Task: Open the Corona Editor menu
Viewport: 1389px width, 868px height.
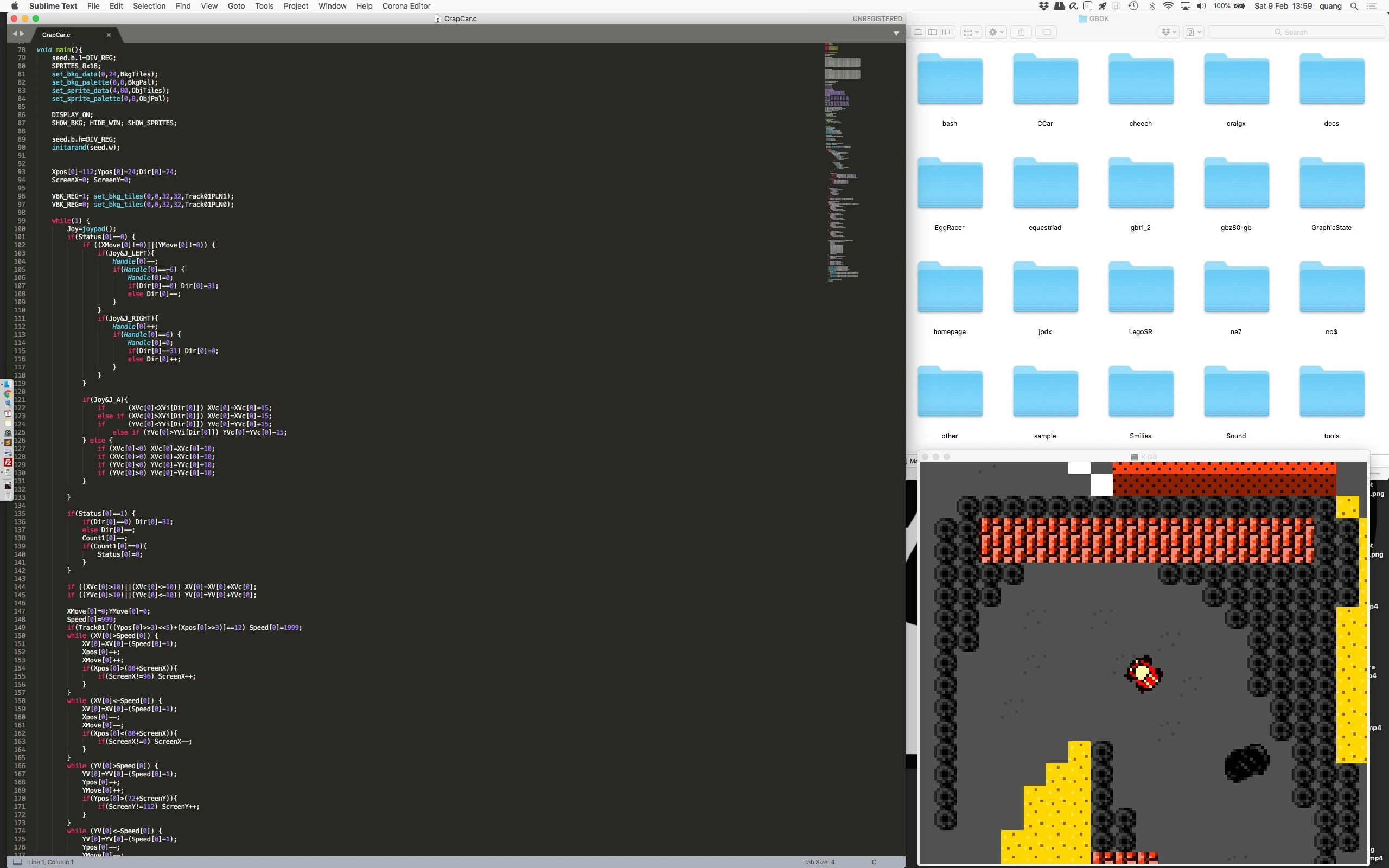Action: point(406,6)
